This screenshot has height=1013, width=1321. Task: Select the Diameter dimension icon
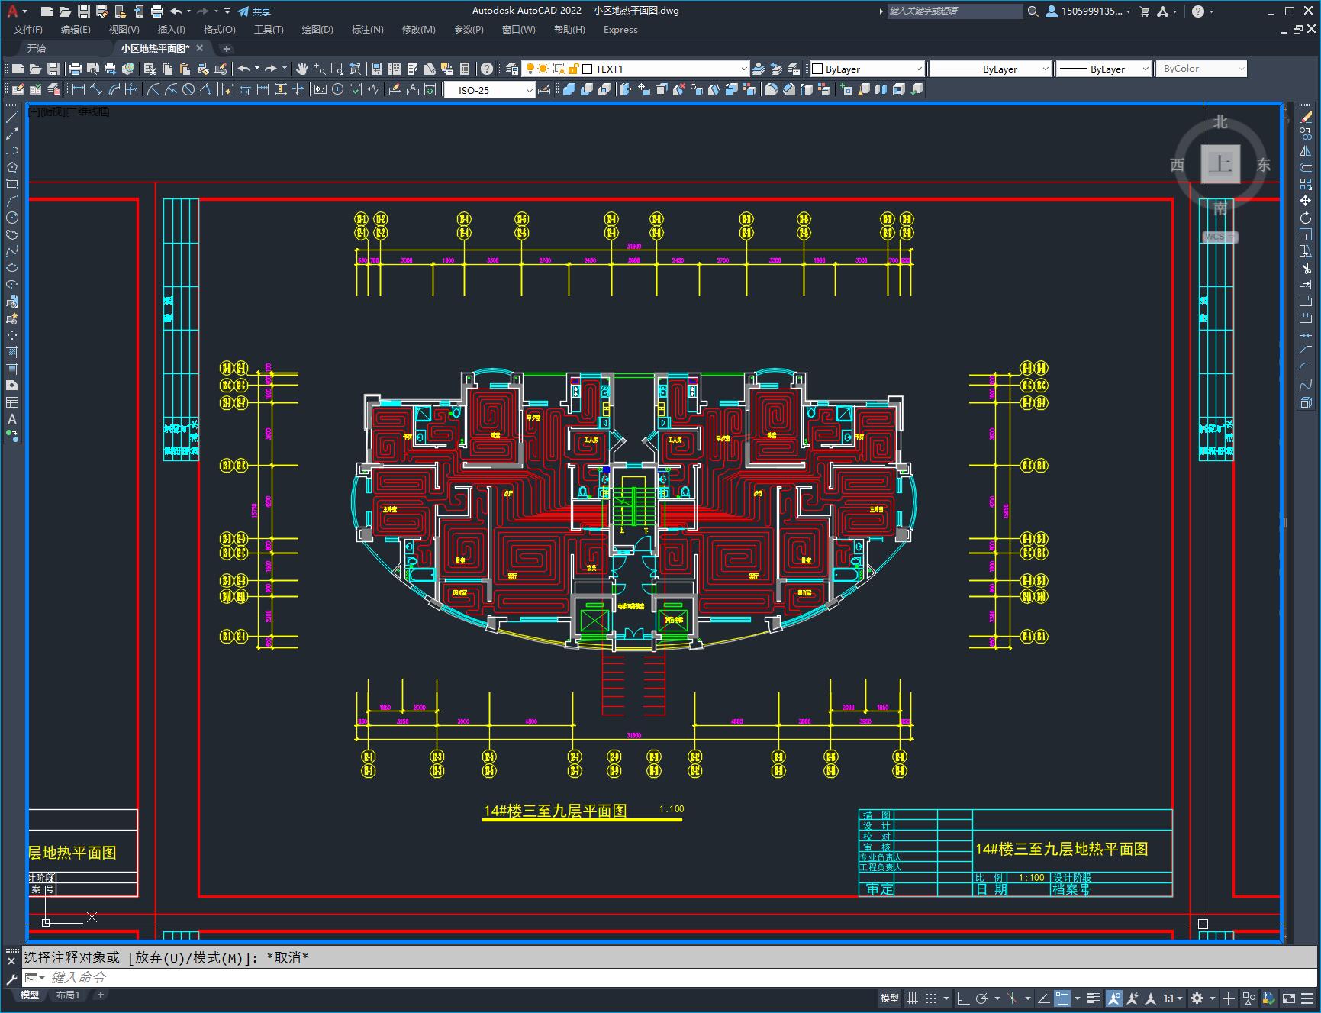pyautogui.click(x=188, y=89)
